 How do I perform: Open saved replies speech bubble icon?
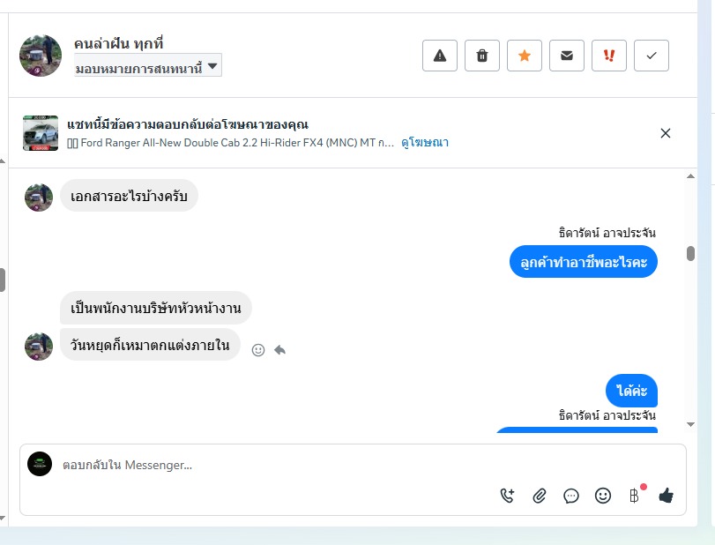pos(571,496)
